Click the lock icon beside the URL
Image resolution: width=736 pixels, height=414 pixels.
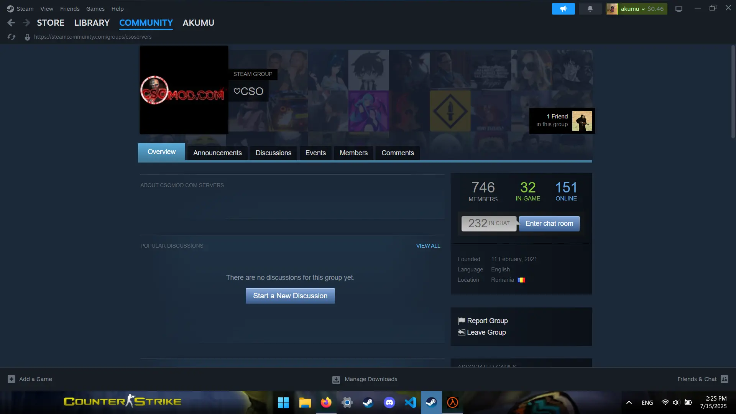pos(27,37)
